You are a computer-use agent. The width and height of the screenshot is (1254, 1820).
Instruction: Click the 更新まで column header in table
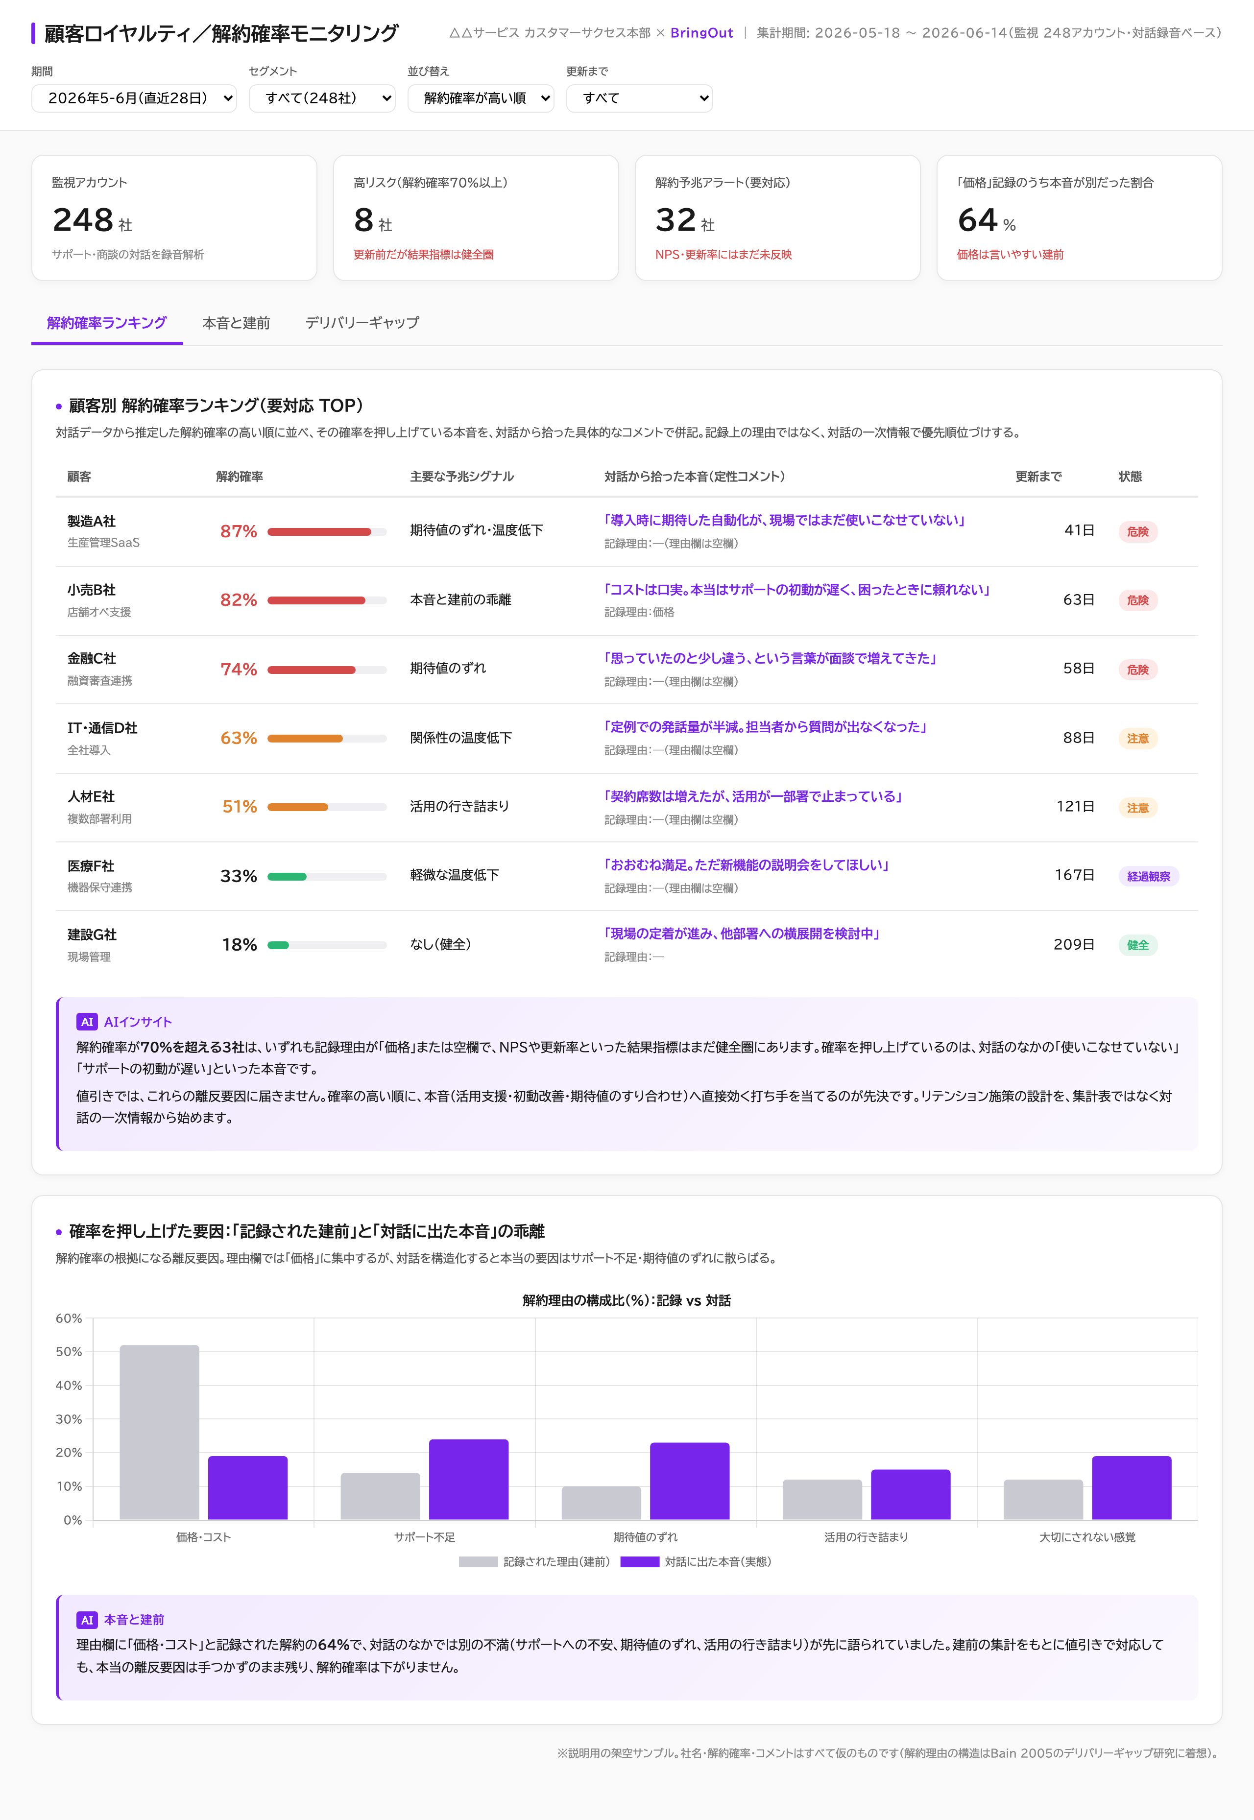(x=1038, y=477)
